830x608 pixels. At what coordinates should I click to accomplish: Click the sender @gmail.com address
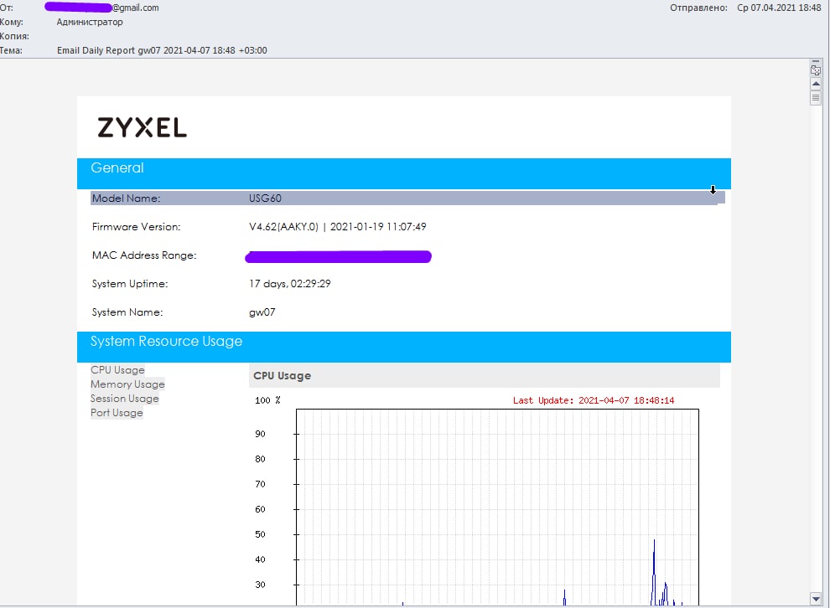pos(136,8)
